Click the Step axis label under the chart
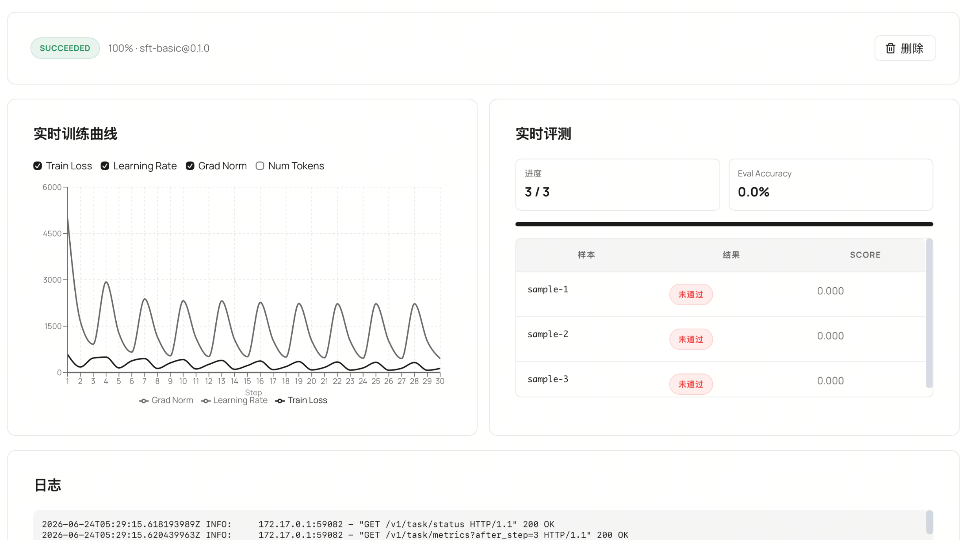965x540 pixels. (x=253, y=392)
